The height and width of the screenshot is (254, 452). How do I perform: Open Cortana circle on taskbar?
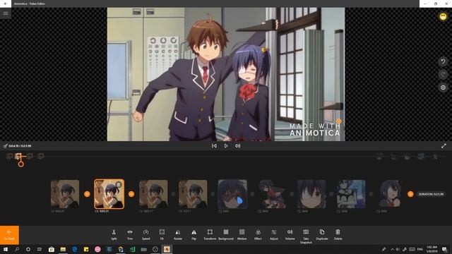(x=28, y=249)
